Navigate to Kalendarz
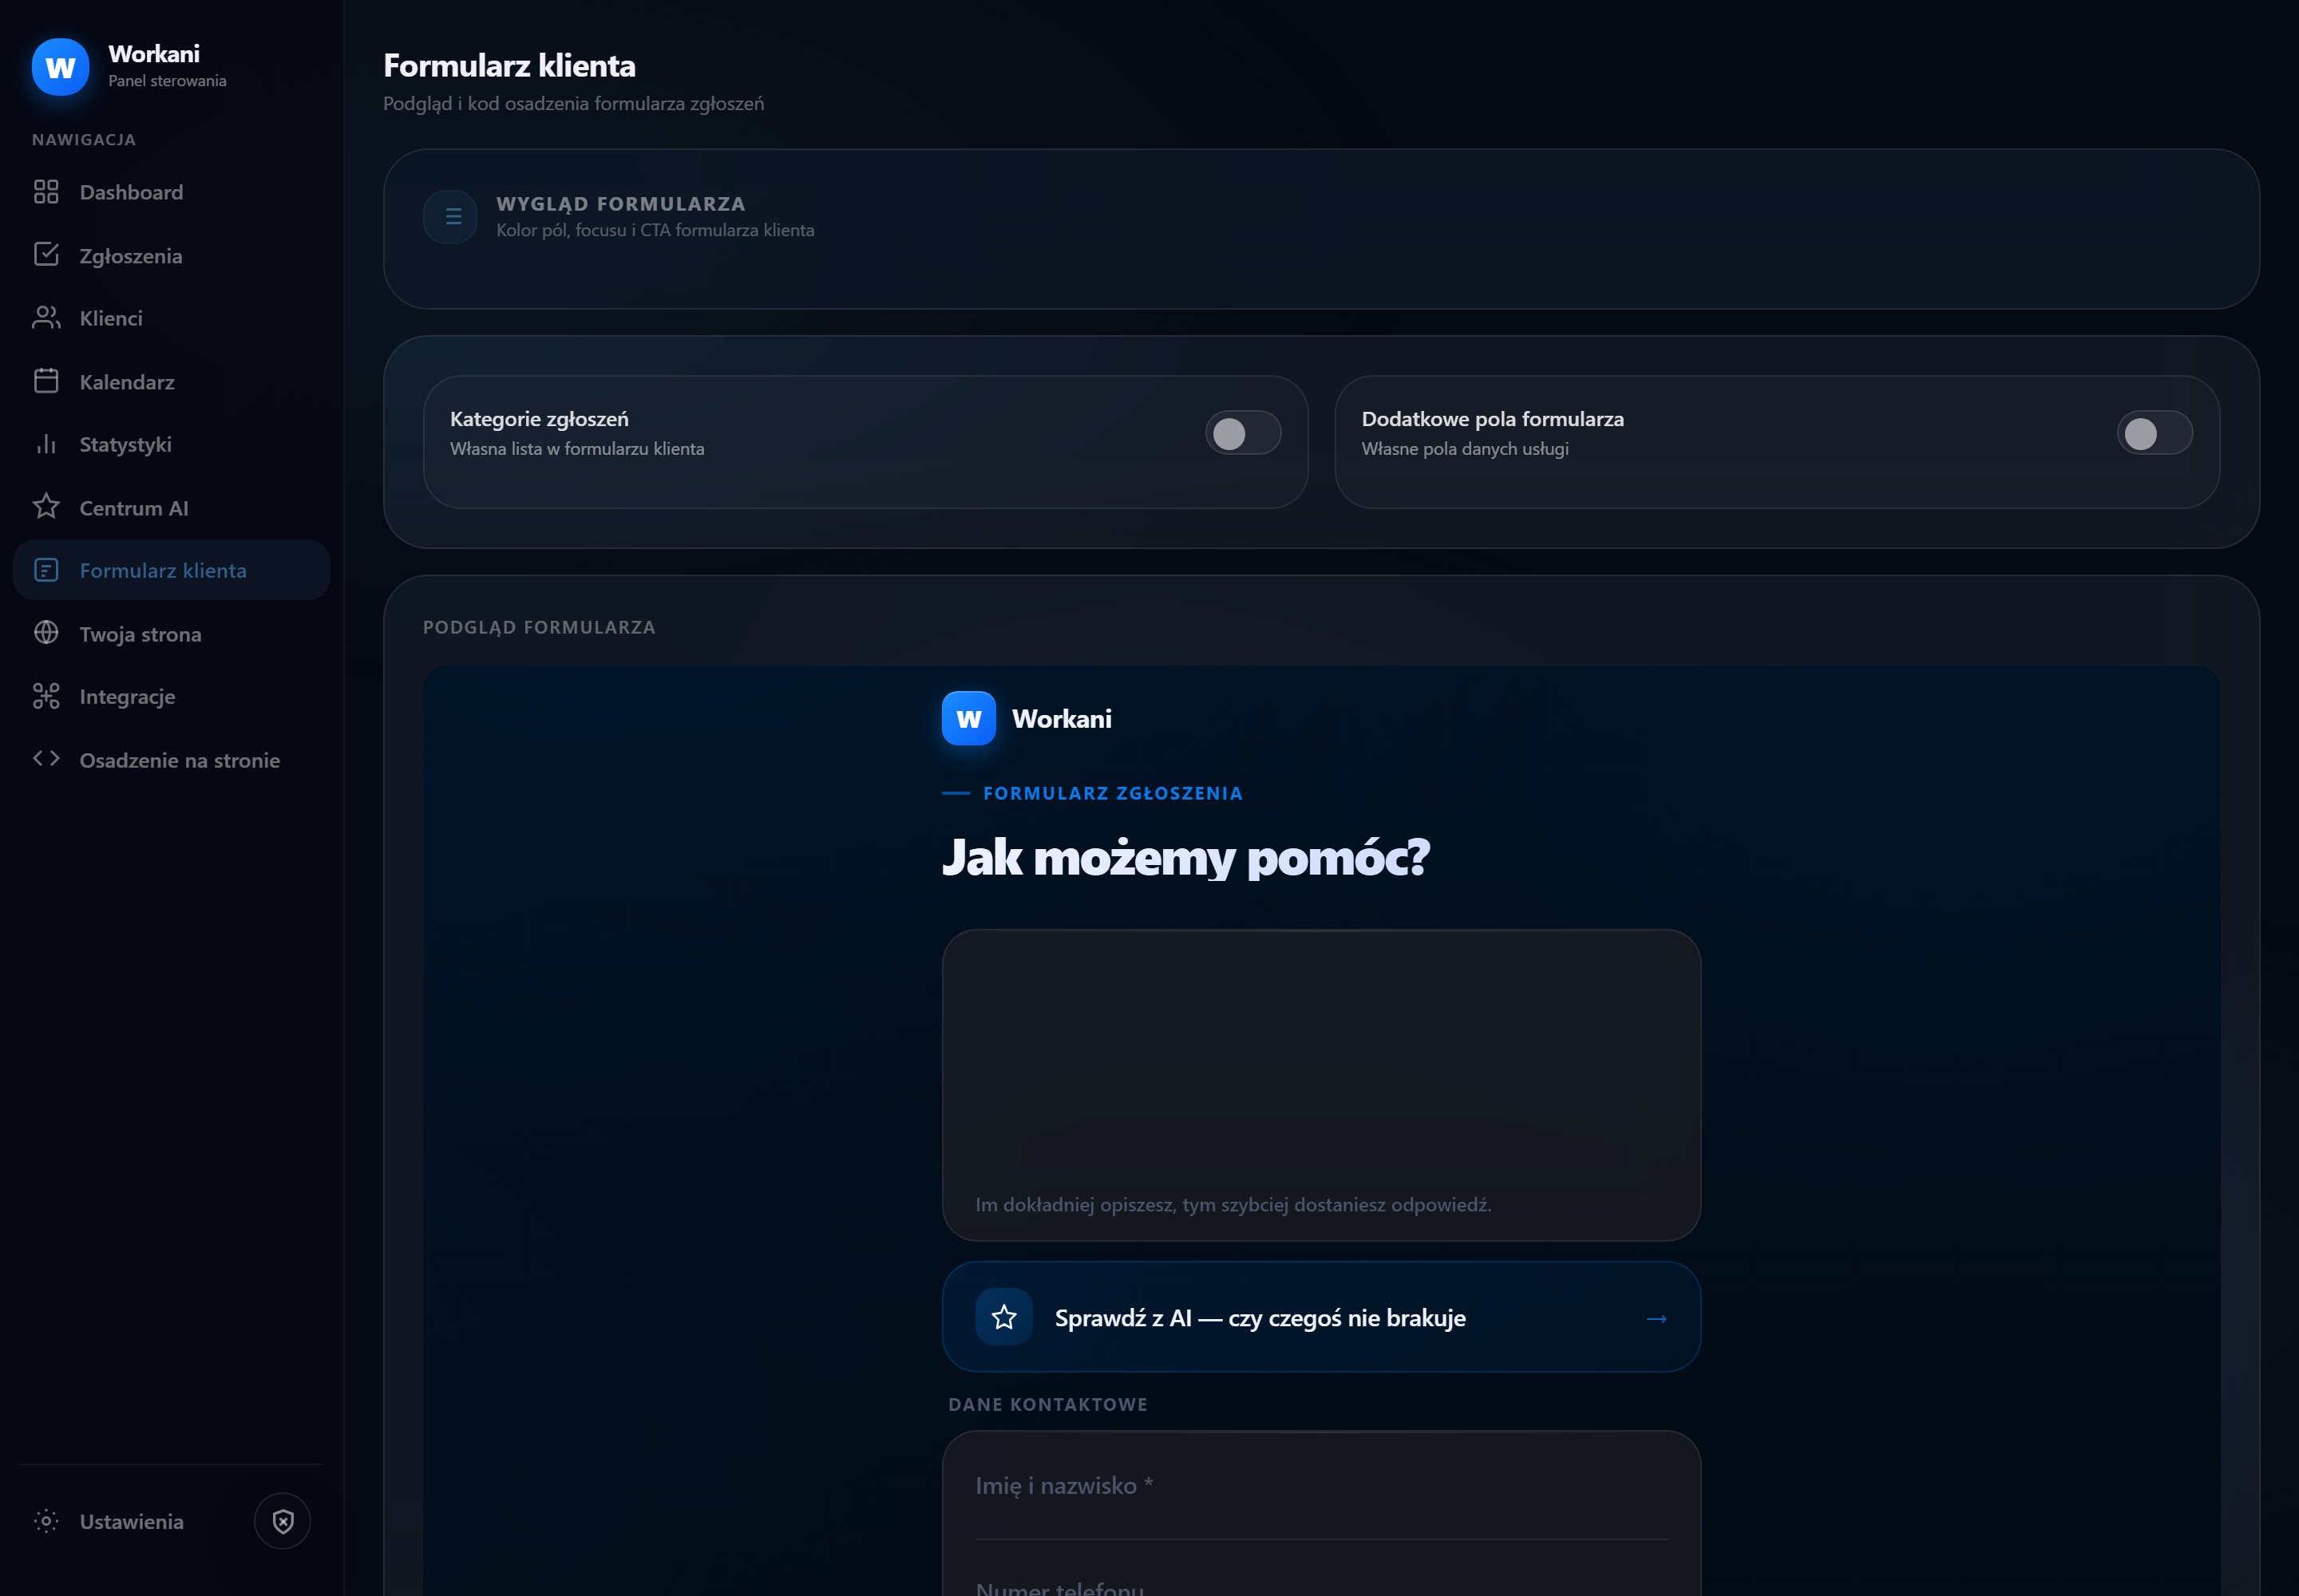 coord(171,381)
